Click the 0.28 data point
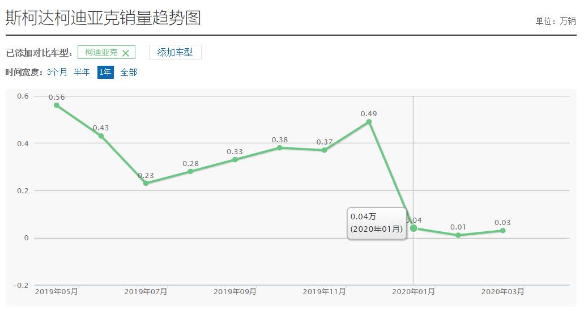584x314 pixels. pos(190,171)
